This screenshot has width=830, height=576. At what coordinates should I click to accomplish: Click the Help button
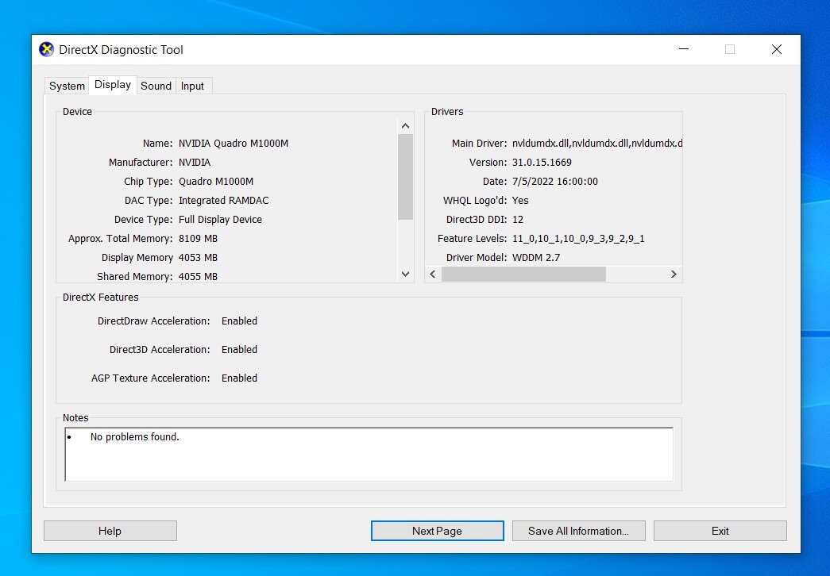[x=110, y=531]
